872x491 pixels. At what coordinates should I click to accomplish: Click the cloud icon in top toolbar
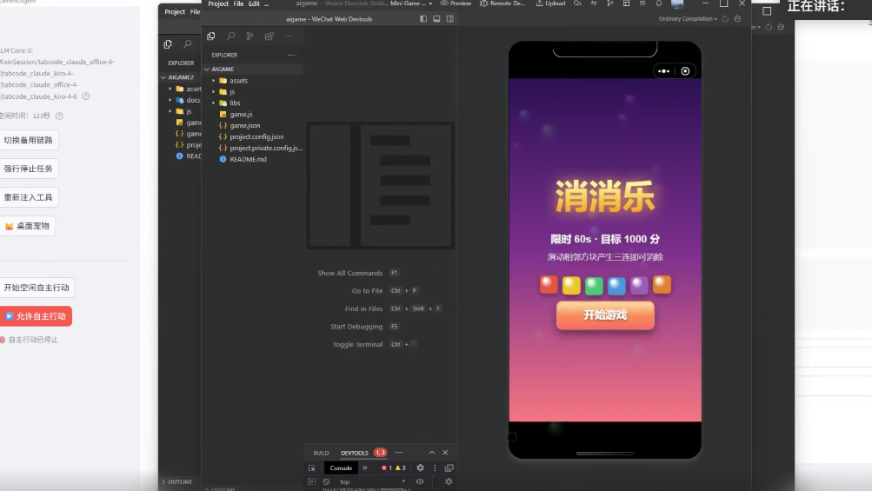(577, 3)
